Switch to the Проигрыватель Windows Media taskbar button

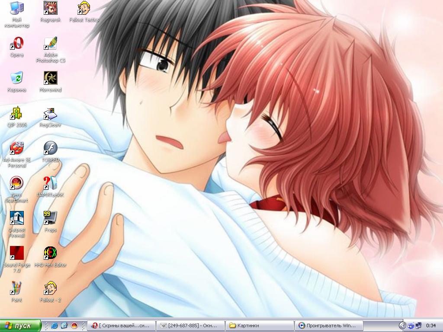(x=329, y=326)
